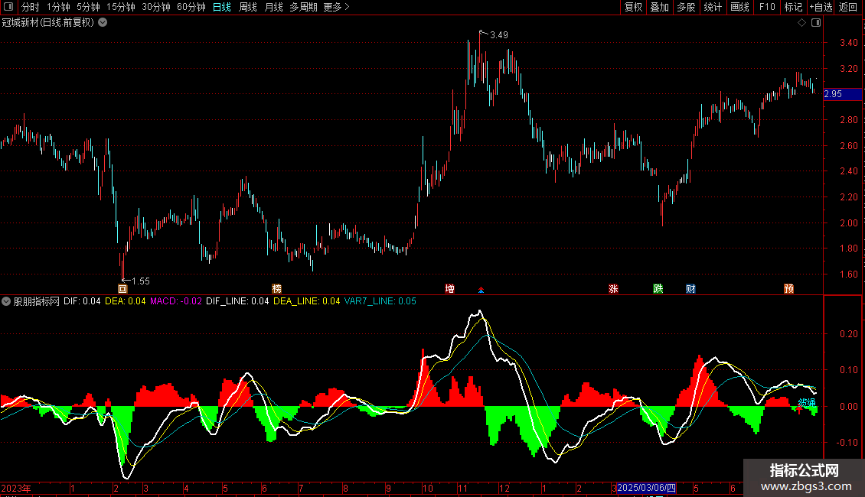Click VAR7_LINE: 0.05 value
The height and width of the screenshot is (497, 865).
380,301
